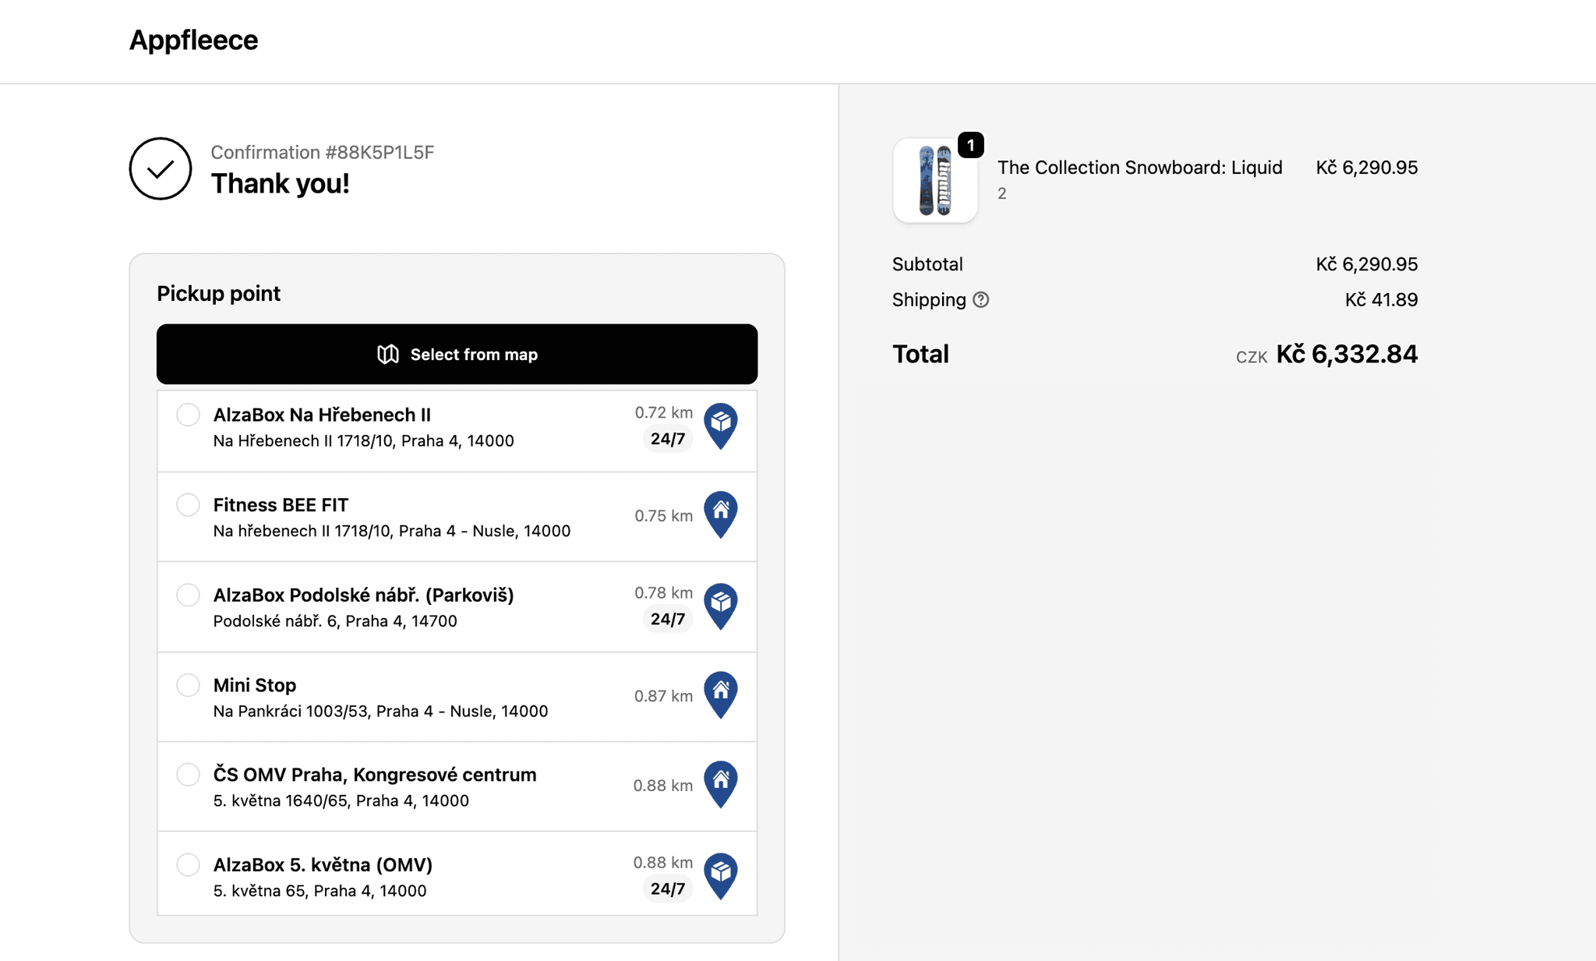Select ČS OMV Praha, Kongresové centrum radio button
Screen dimensions: 1596x961
tap(188, 775)
